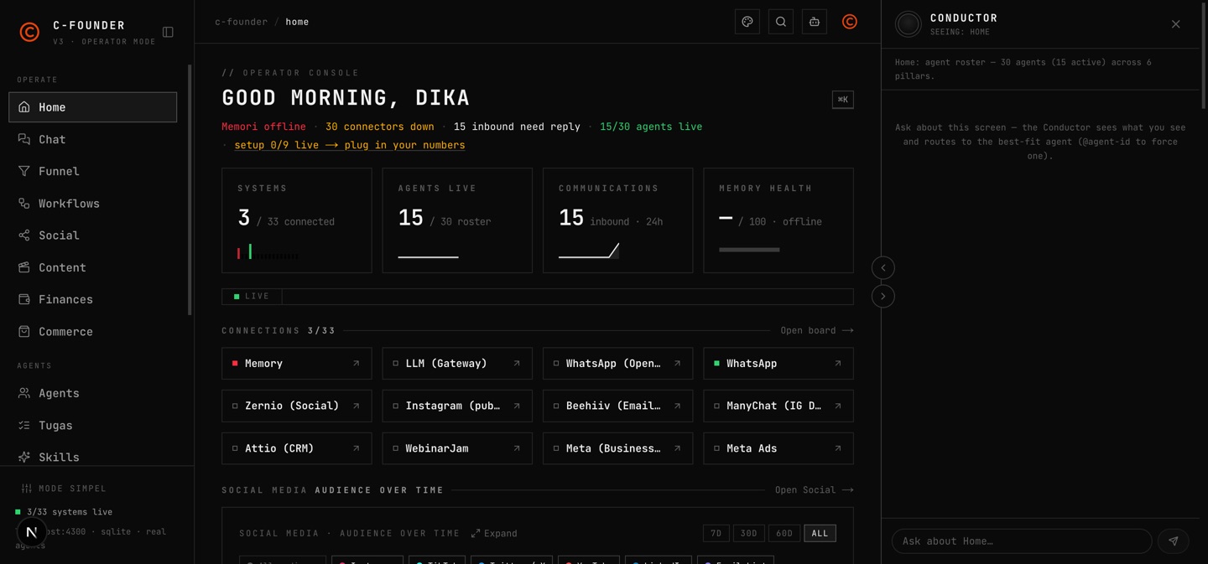Open WhatsApp connection external arrow
Viewport: 1208px width, 564px height.
click(x=838, y=364)
